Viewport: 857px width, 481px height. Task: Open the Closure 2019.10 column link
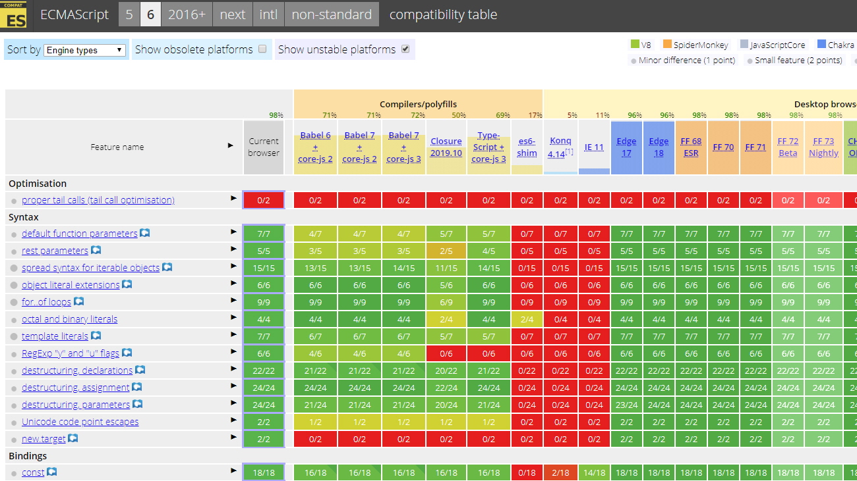coord(446,147)
